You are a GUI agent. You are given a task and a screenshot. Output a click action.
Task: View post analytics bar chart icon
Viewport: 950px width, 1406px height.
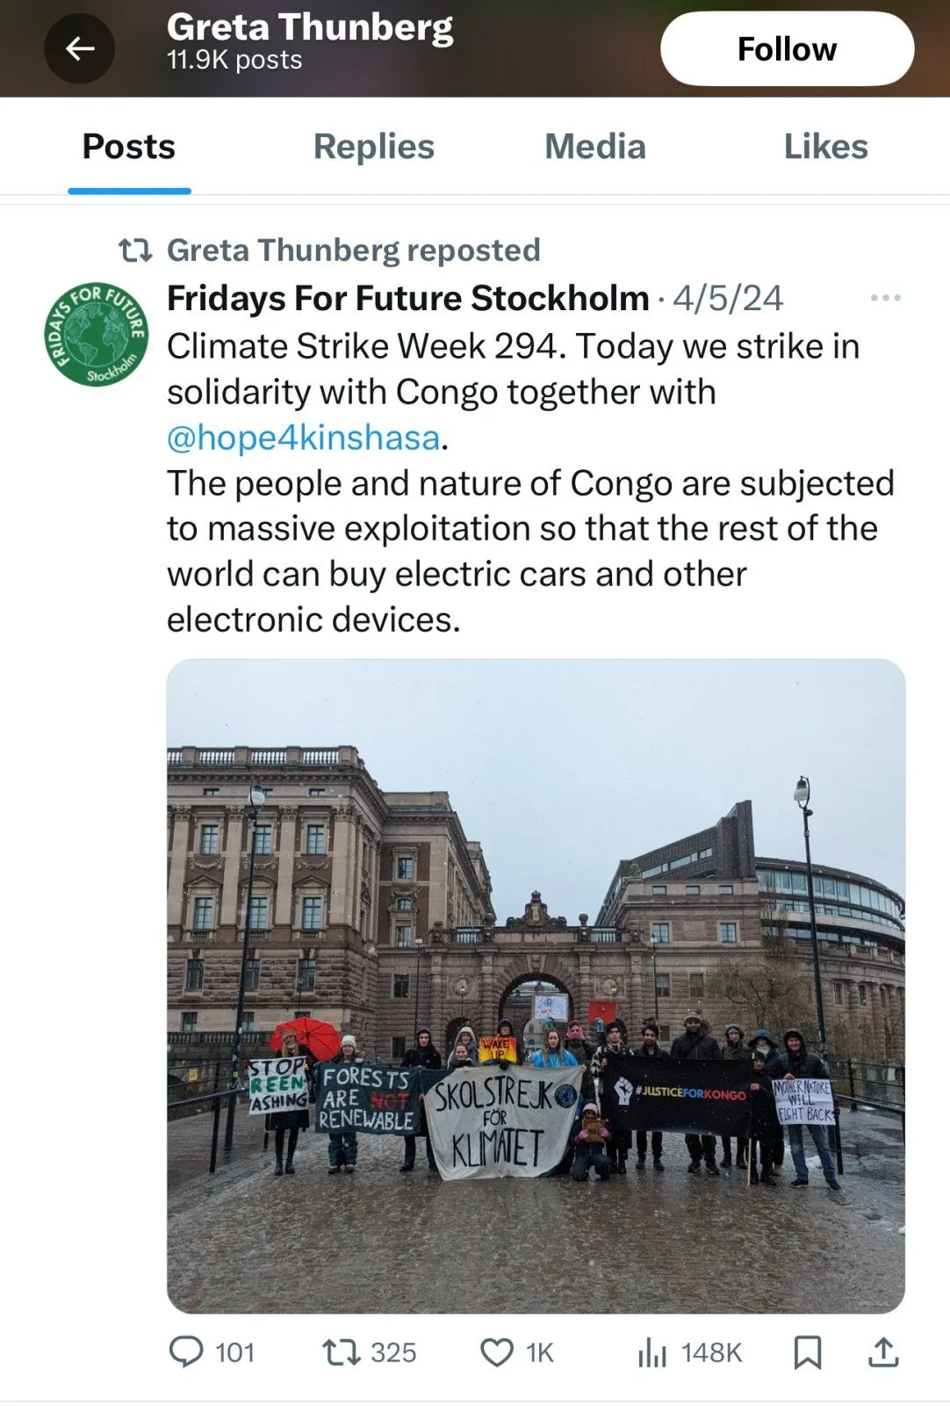[652, 1352]
